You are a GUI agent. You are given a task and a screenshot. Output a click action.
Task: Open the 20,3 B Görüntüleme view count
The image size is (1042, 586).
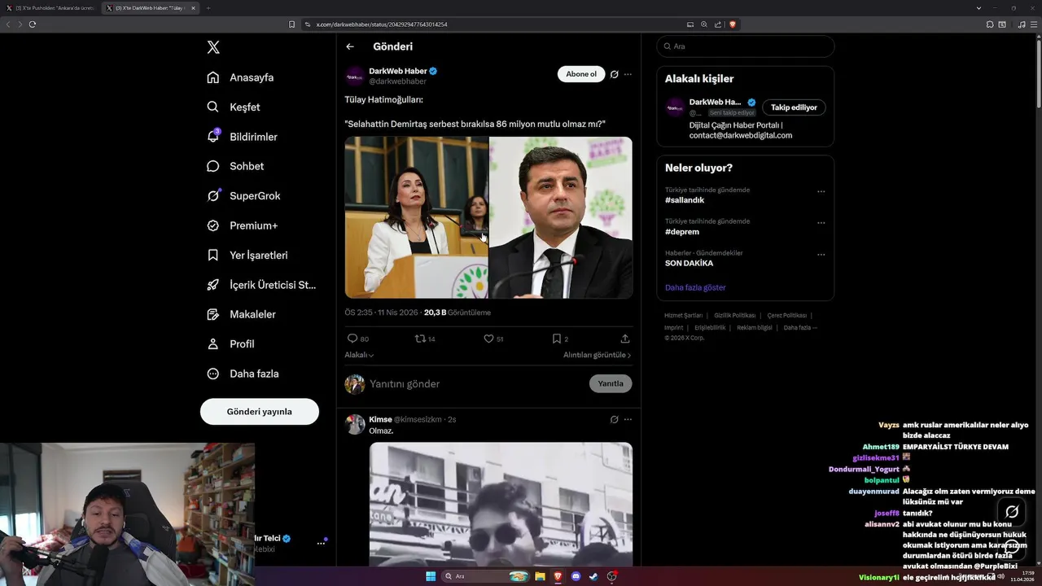(x=457, y=313)
